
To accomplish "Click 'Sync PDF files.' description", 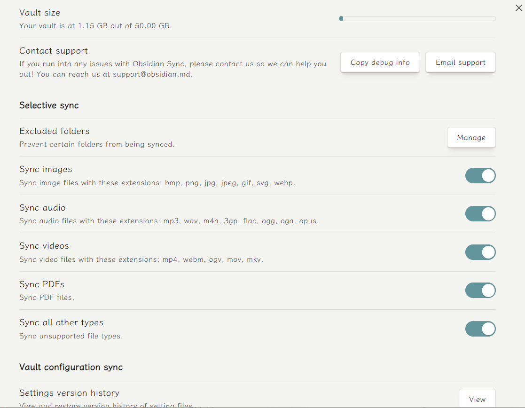I will pos(47,298).
